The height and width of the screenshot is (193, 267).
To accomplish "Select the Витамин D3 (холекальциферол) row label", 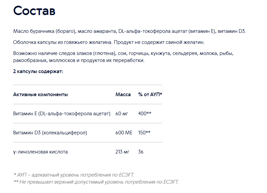I will tap(50, 133).
